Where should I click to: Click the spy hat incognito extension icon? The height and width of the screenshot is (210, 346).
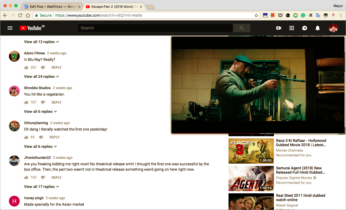click(x=288, y=15)
